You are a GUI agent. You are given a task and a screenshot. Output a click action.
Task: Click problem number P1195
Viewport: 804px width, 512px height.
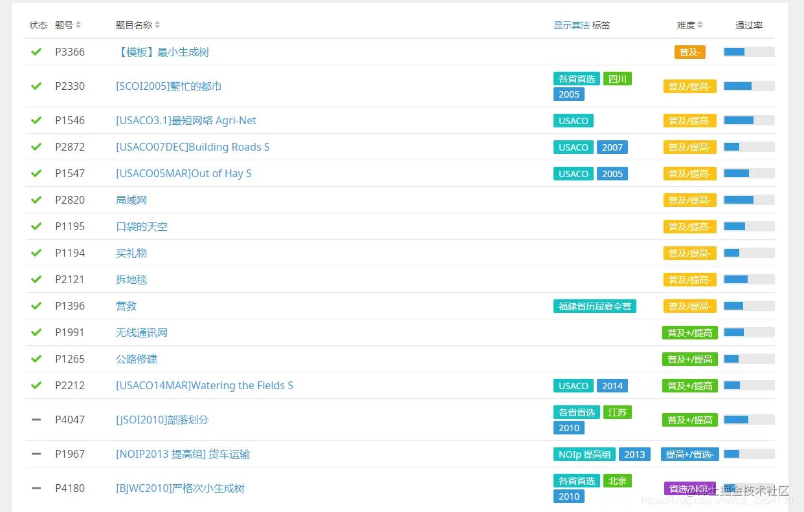pyautogui.click(x=70, y=226)
